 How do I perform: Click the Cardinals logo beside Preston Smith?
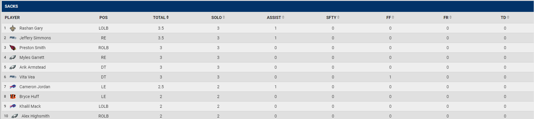(x=13, y=48)
